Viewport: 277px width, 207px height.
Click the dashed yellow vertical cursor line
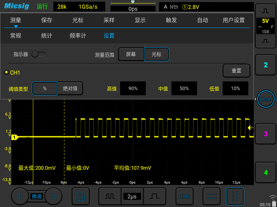pyautogui.click(x=64, y=142)
